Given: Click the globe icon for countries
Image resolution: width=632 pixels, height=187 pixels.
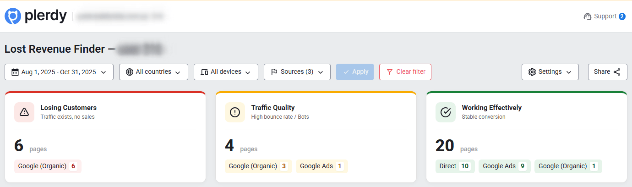Looking at the screenshot, I should 130,72.
